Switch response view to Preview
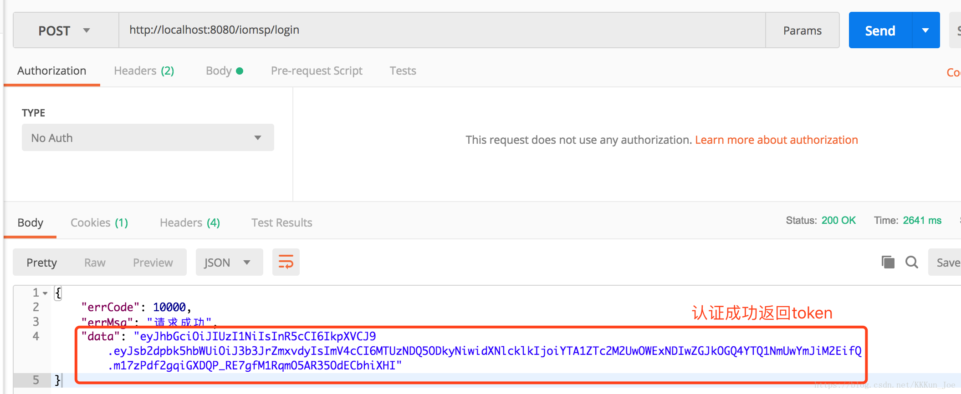Screen dimensions: 961x394 click(x=153, y=263)
